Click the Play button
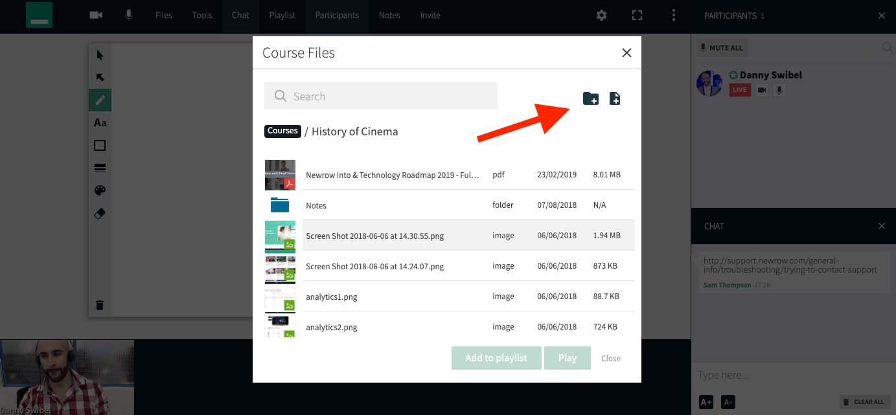The image size is (896, 415). pyautogui.click(x=568, y=358)
